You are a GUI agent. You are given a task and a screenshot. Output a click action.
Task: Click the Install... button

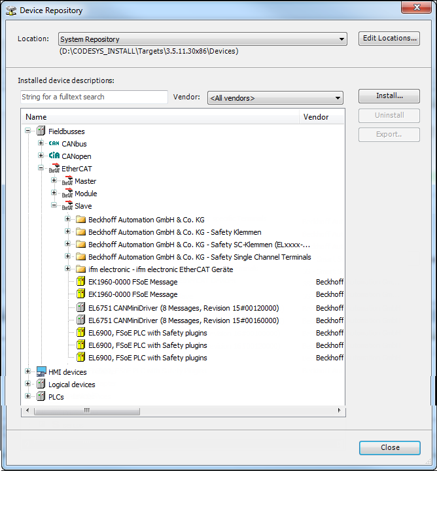point(389,96)
